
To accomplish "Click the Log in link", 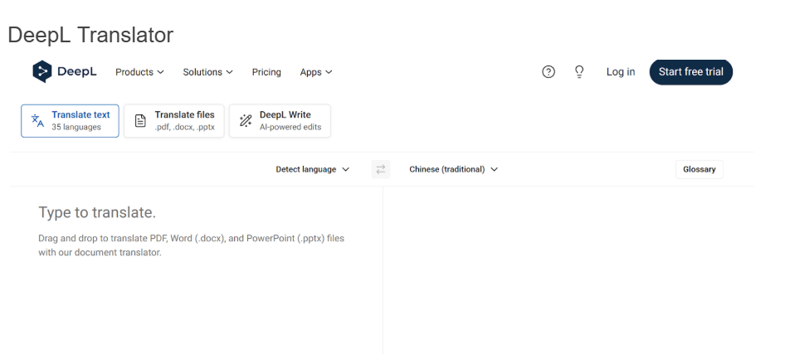I will click(x=621, y=72).
